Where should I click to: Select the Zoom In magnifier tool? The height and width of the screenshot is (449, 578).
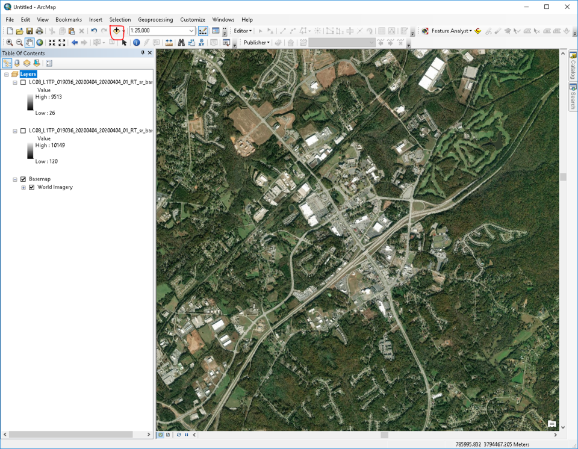[9, 42]
